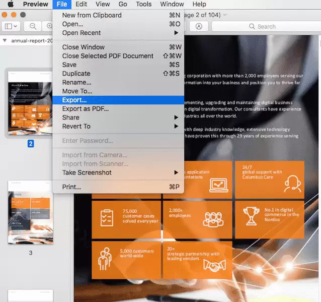Click the sidebar view mode button

point(11,26)
